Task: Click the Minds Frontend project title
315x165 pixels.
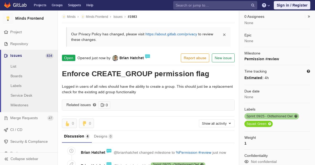Action: coord(29,18)
